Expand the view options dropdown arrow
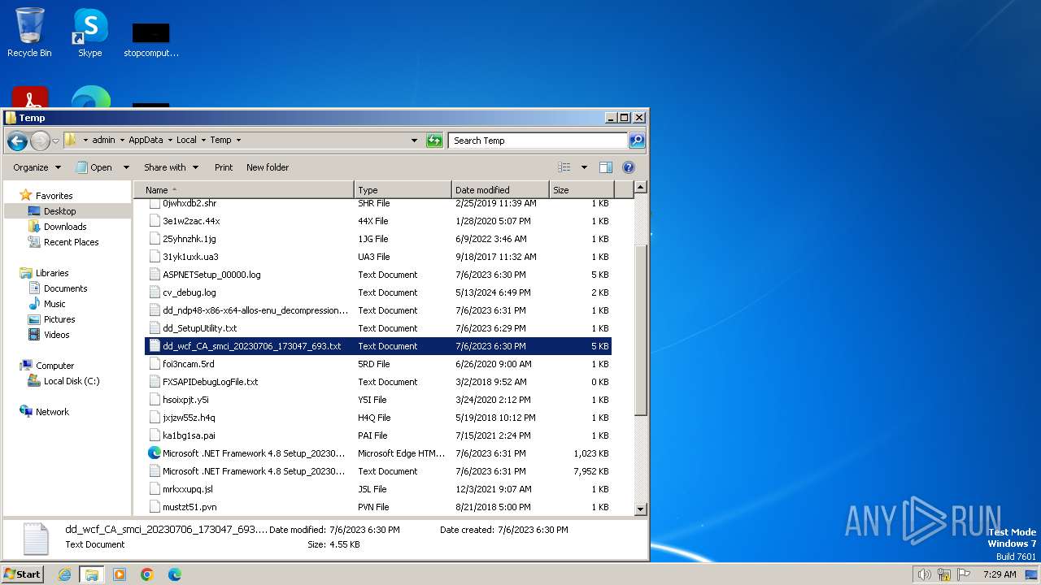This screenshot has height=585, width=1041. pyautogui.click(x=584, y=167)
